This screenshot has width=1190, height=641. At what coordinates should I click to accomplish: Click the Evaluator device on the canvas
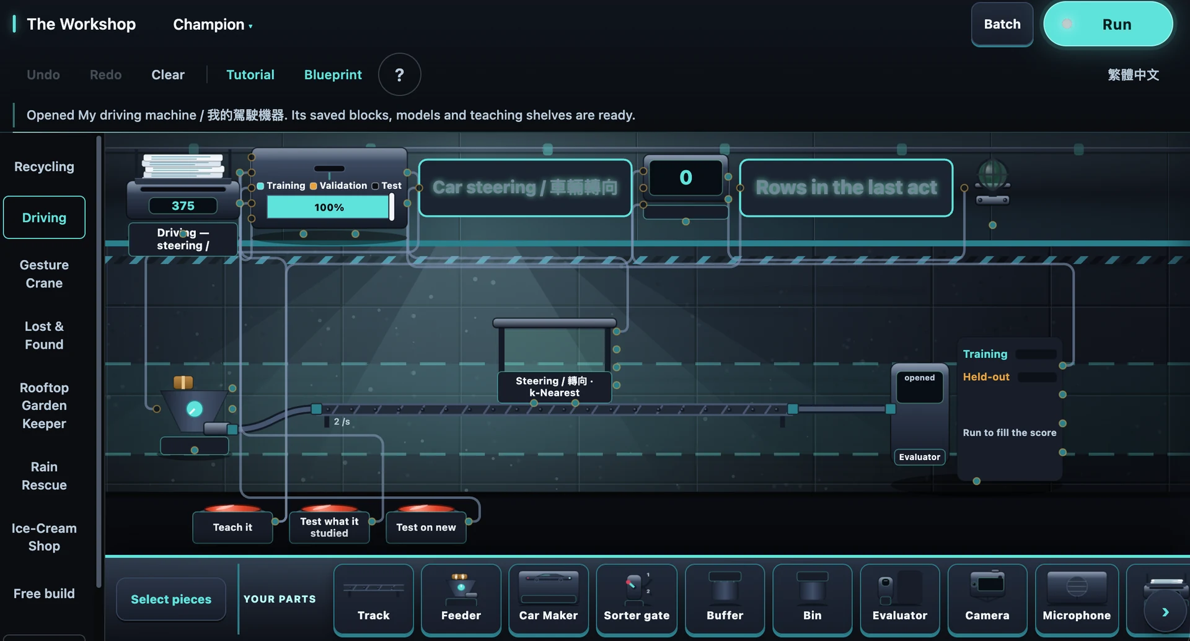click(x=920, y=414)
